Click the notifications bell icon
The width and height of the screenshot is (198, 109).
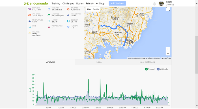point(154,4)
